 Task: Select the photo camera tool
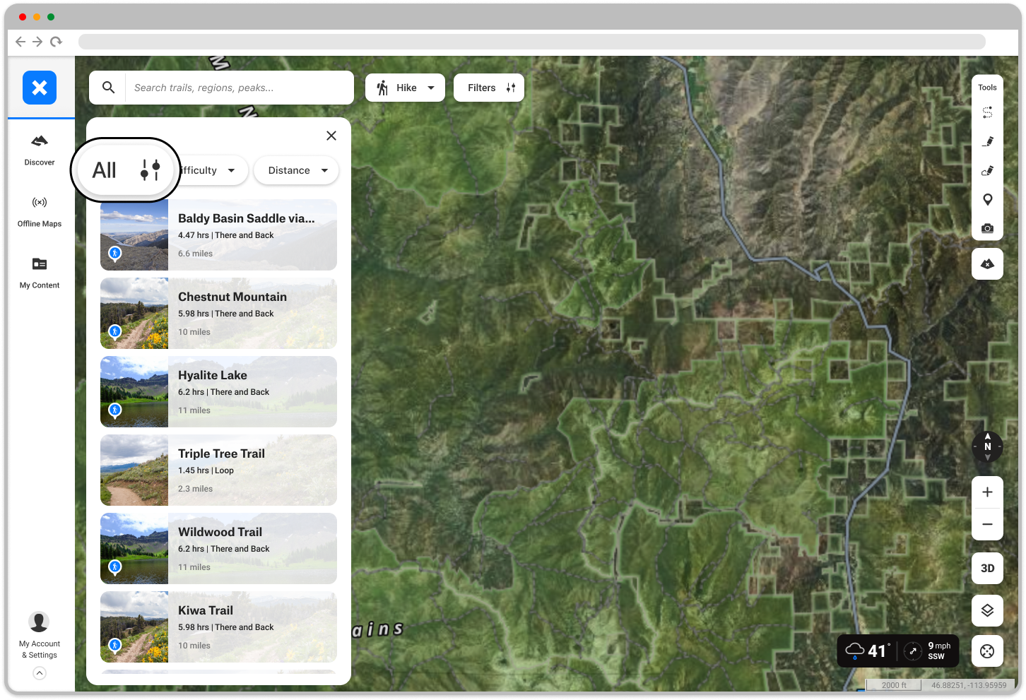tap(987, 228)
